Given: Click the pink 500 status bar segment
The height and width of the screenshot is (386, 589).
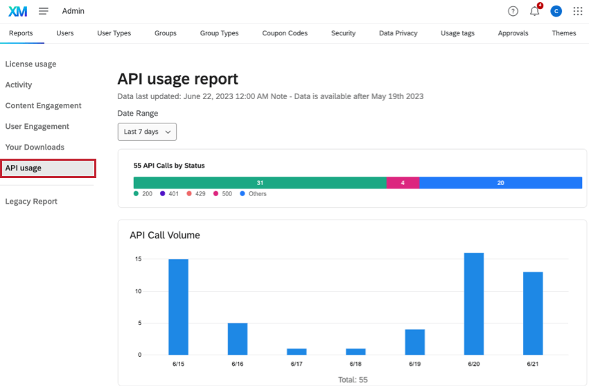Looking at the screenshot, I should point(403,183).
